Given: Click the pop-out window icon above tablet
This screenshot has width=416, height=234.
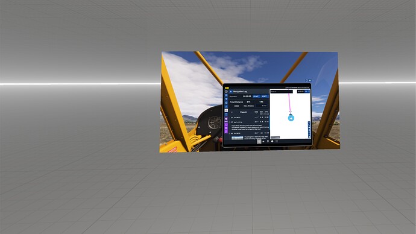Looking at the screenshot, I should (307, 80).
